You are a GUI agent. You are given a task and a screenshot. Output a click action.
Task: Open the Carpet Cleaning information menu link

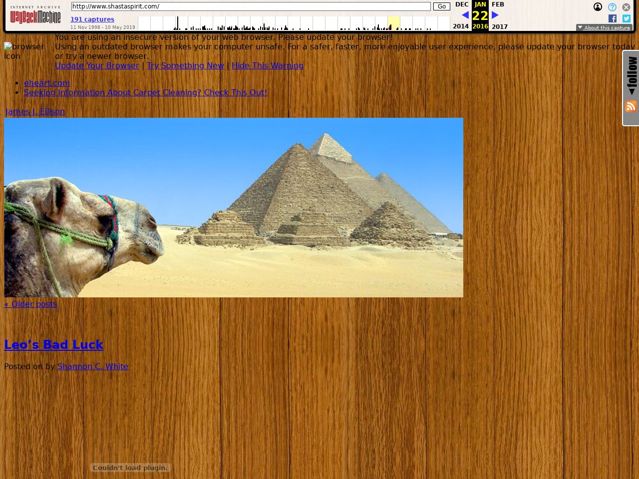click(145, 92)
